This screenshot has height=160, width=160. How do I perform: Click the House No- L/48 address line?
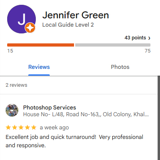point(86,114)
